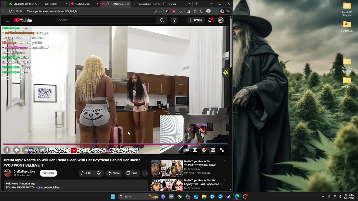Open the Pure 0.271 Highres desktop folder
The image size is (358, 201).
(347, 9)
